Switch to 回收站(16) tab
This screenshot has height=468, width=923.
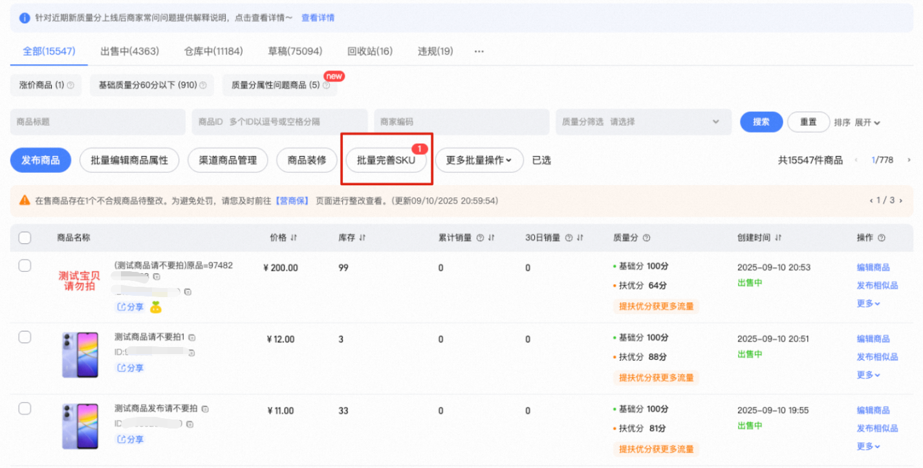[x=370, y=51]
